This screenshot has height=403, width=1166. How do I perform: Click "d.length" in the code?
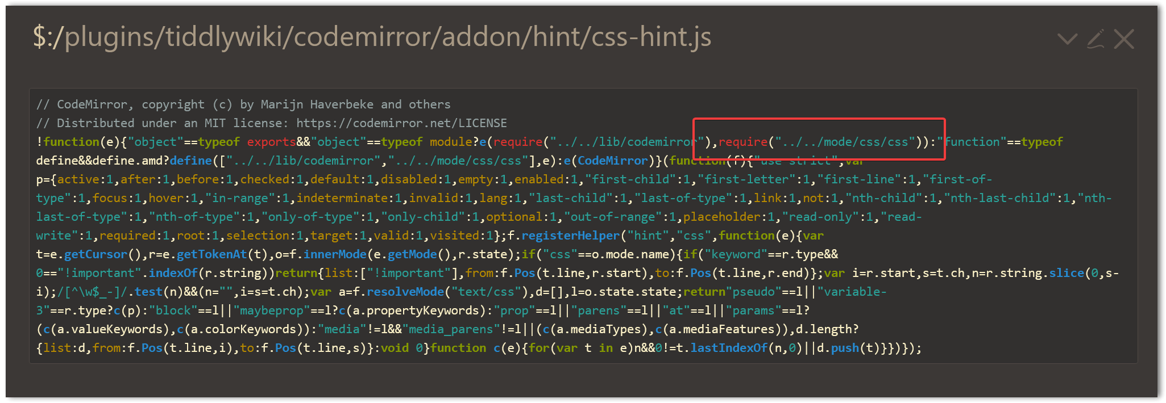pos(824,329)
